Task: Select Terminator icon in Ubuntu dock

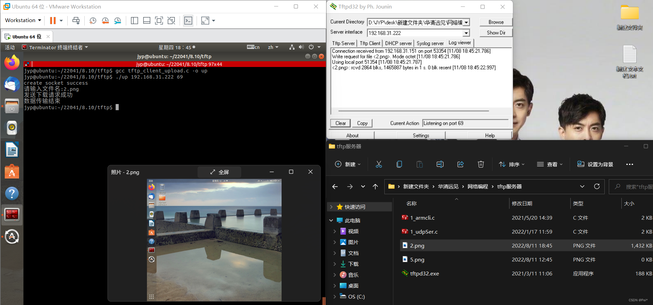Action: click(x=12, y=215)
